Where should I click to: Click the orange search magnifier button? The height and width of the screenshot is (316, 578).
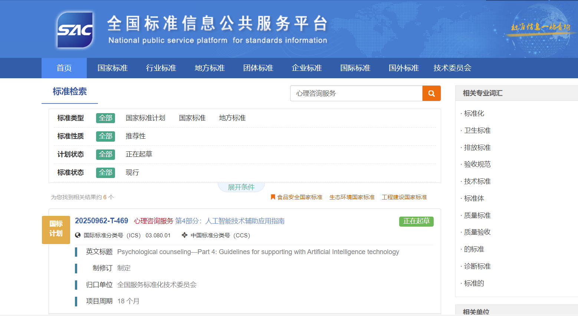tap(431, 93)
